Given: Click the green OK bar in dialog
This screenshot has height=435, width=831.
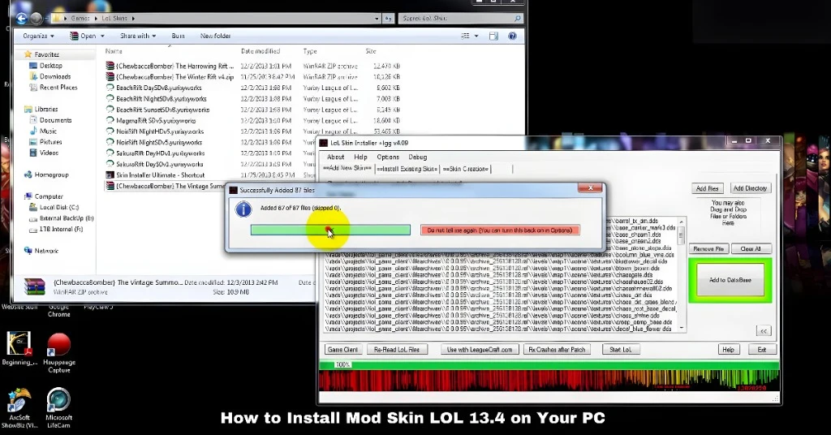Looking at the screenshot, I should (330, 230).
